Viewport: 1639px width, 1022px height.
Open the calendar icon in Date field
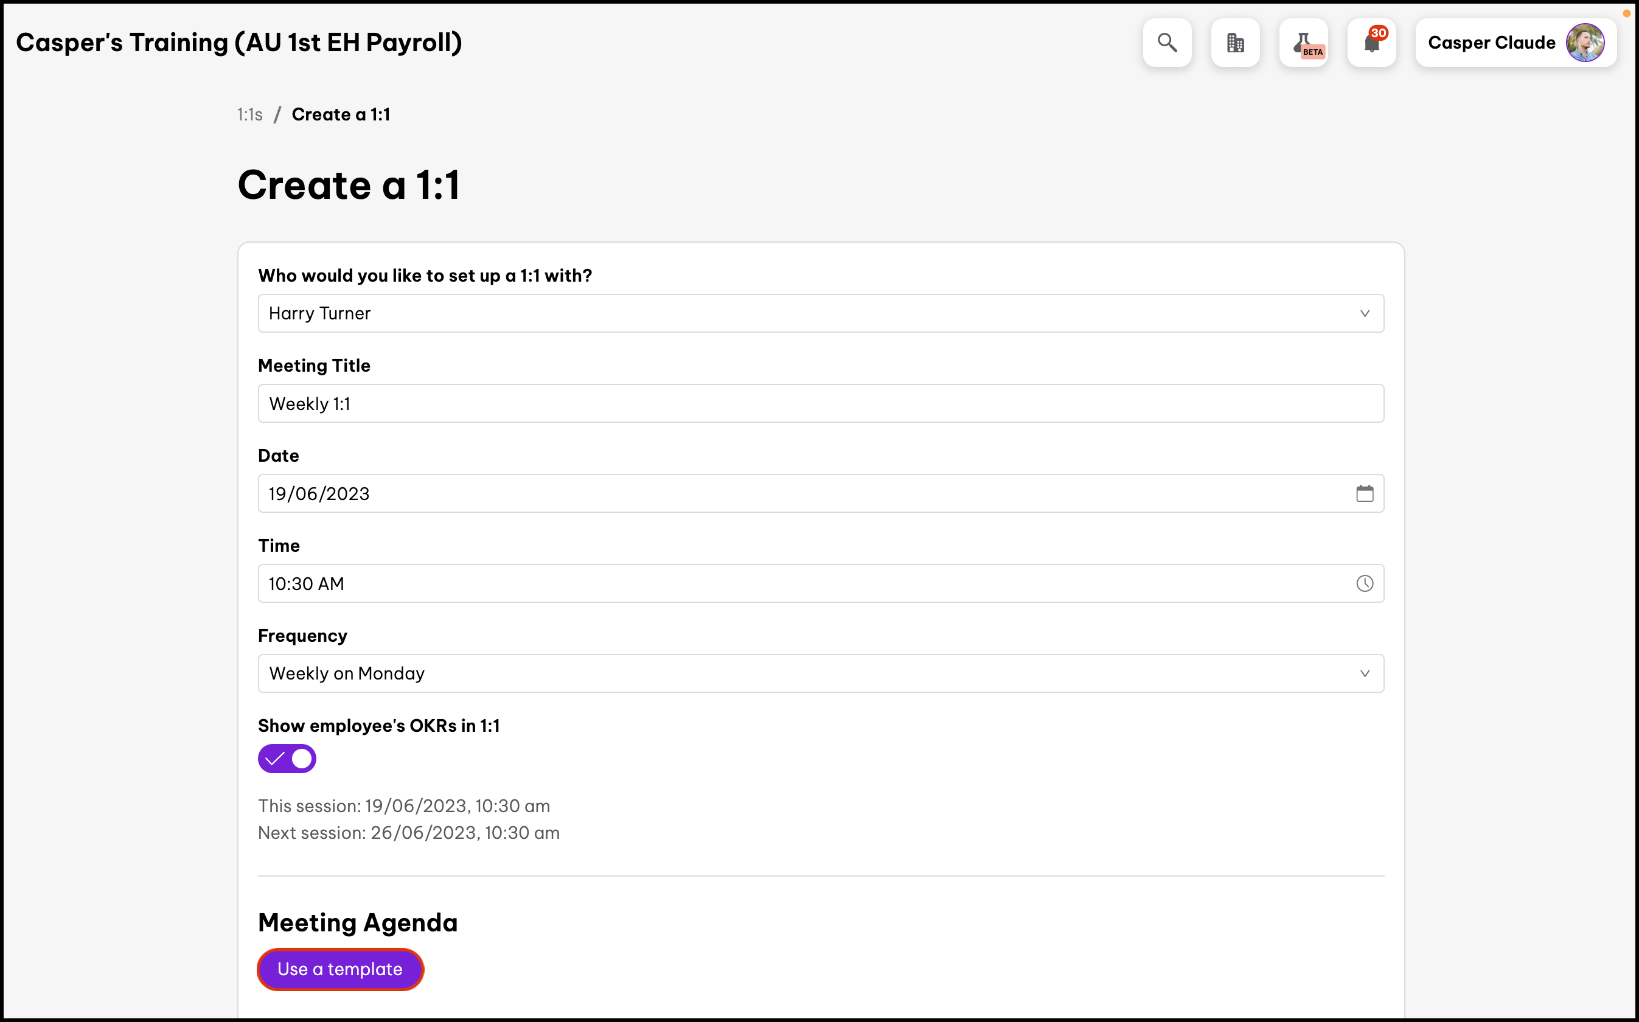click(x=1365, y=493)
